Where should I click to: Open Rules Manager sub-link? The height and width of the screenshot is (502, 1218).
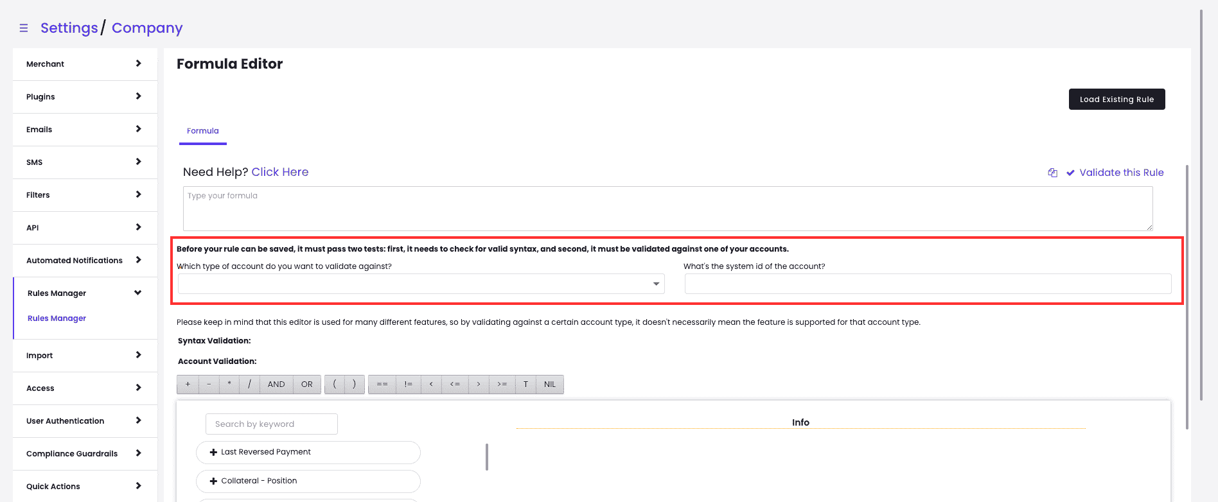click(57, 318)
